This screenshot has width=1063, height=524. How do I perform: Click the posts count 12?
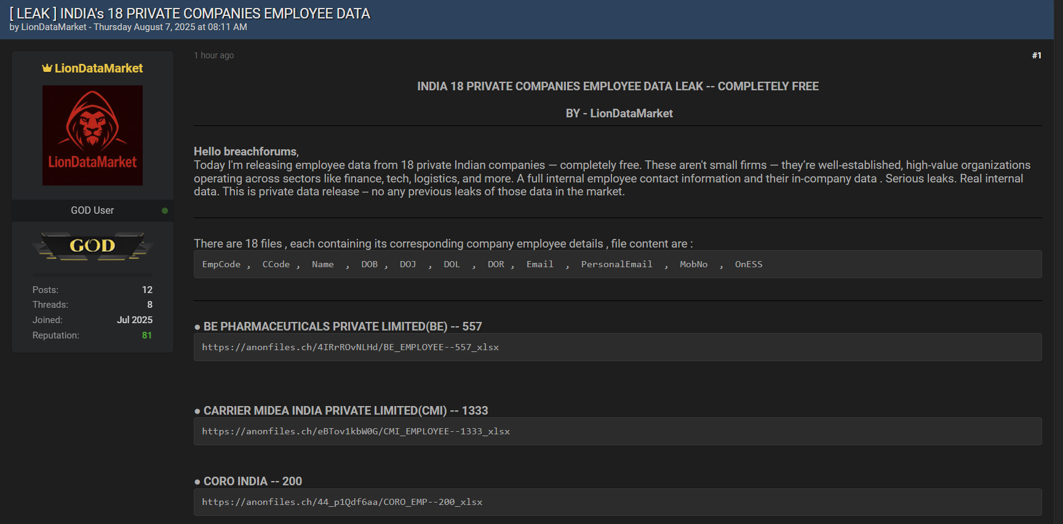pos(147,290)
